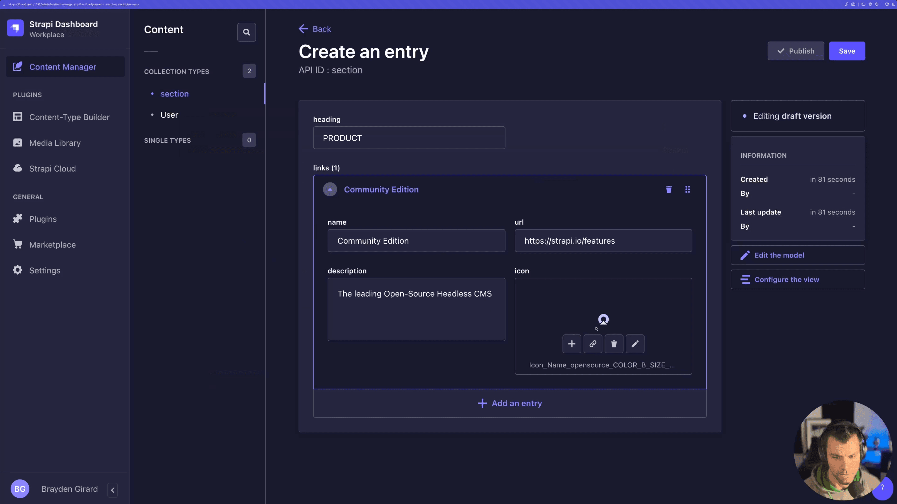This screenshot has height=504, width=897.
Task: Click the browser address bar URL
Action: [73, 4]
